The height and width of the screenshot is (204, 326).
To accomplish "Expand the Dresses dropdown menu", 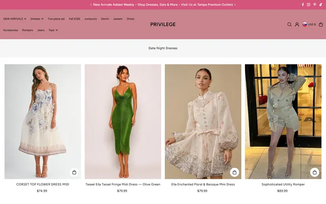I will [37, 19].
